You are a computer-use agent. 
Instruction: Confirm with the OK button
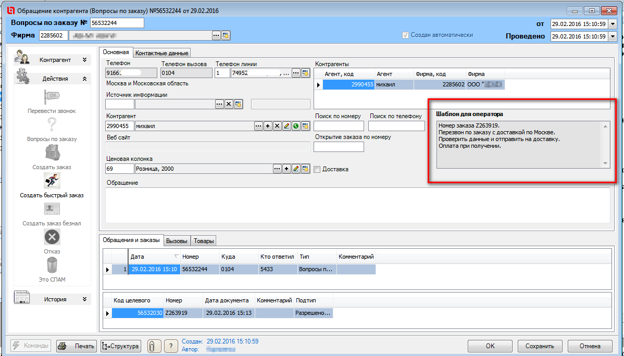[x=490, y=346]
